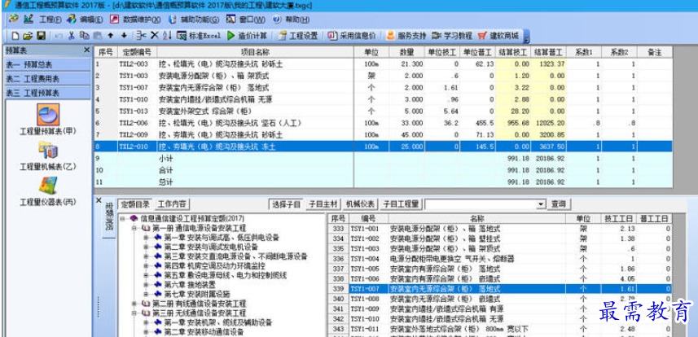Click first icon on menu bar row
The height and width of the screenshot is (337, 698).
(14, 19)
